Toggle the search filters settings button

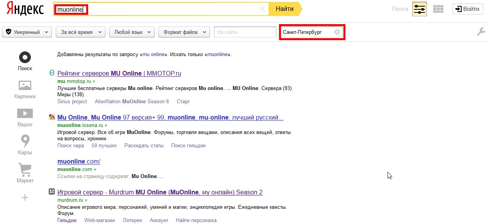(420, 9)
